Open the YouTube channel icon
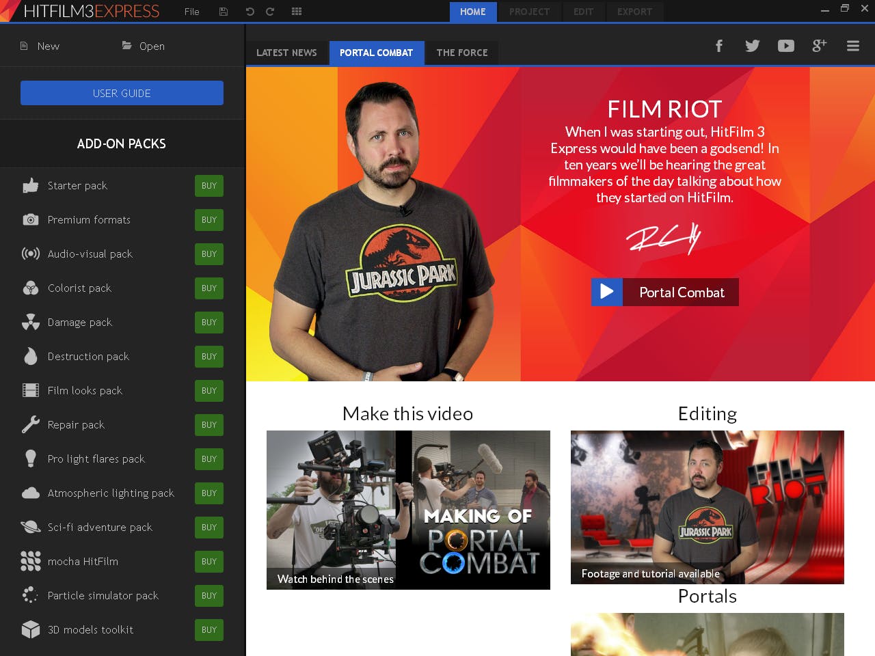This screenshot has height=656, width=875. [x=786, y=46]
